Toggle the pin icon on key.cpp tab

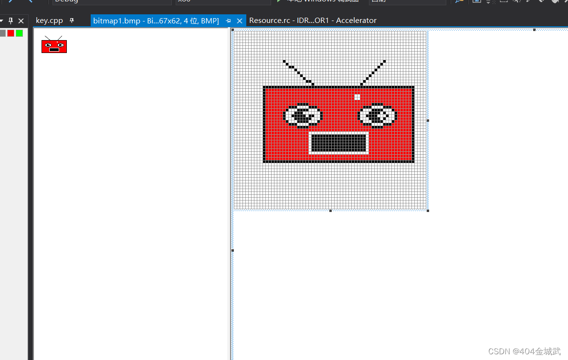pyautogui.click(x=72, y=21)
